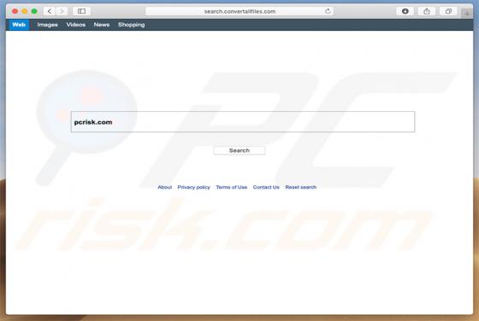Focus the search box containing pcrisk.com
The image size is (479, 321).
coord(243,121)
